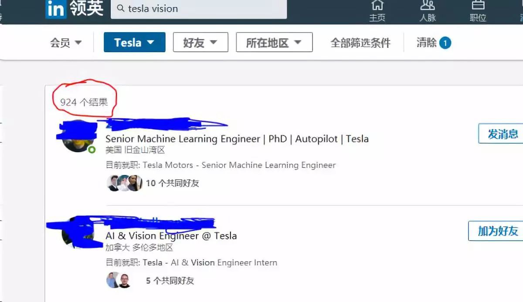Click second result's mutual friends avatars
Screen dimensions: 523x302
(119, 280)
